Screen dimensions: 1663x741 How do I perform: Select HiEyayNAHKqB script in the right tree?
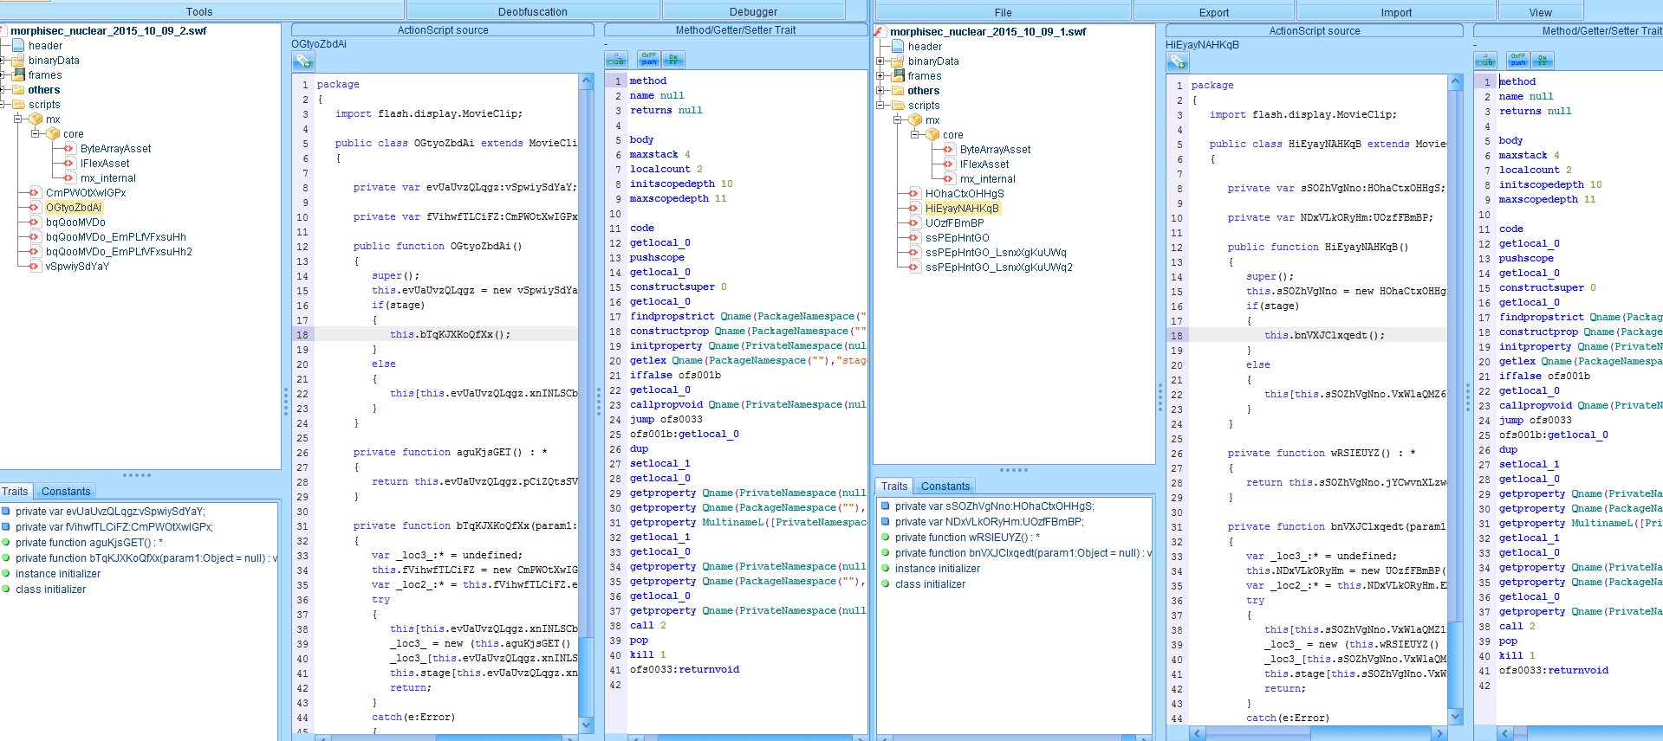(962, 208)
